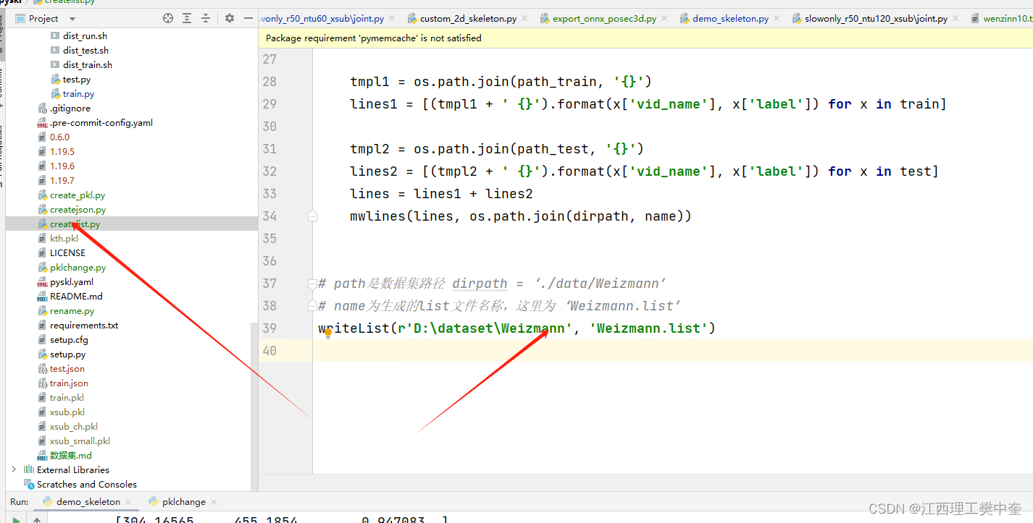Screen dimensions: 1033x523
Task: Select test.json file
Action: click(67, 369)
